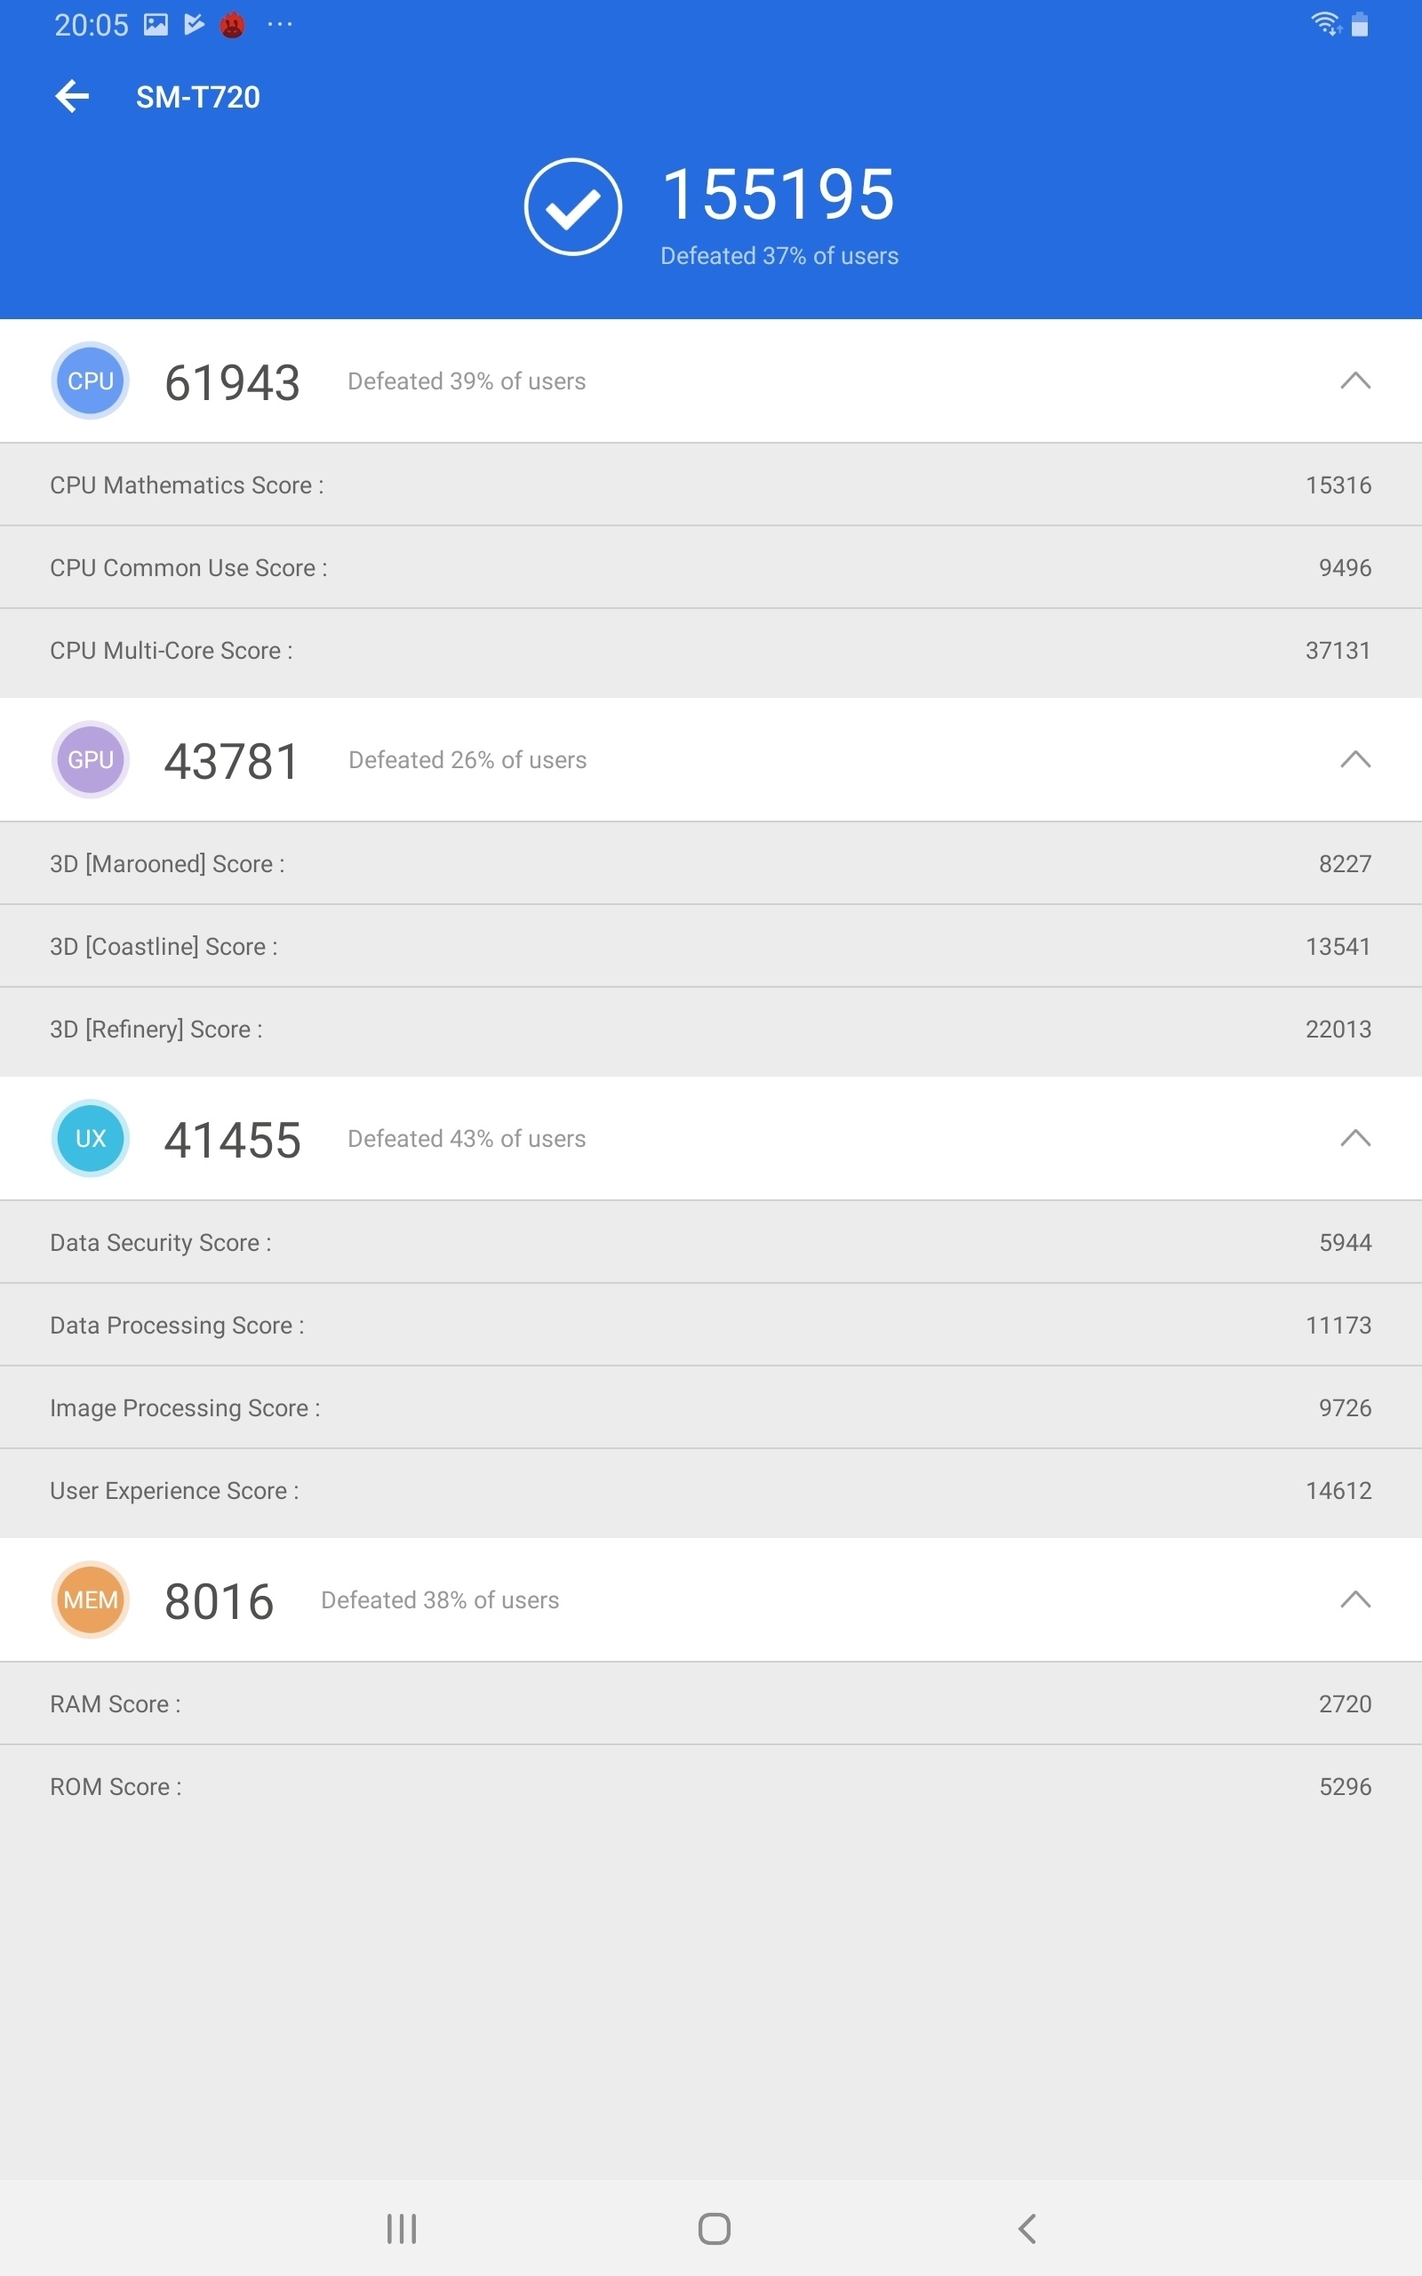Tap the orange MEM badge icon
The height and width of the screenshot is (2276, 1422).
coord(91,1599)
